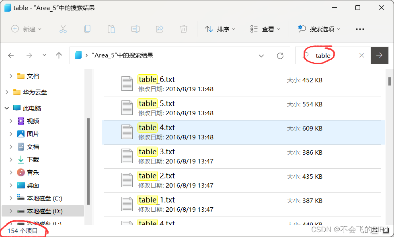This screenshot has width=394, height=237.
Task: Click size label 大小: 554 KB
Action: click(x=305, y=104)
